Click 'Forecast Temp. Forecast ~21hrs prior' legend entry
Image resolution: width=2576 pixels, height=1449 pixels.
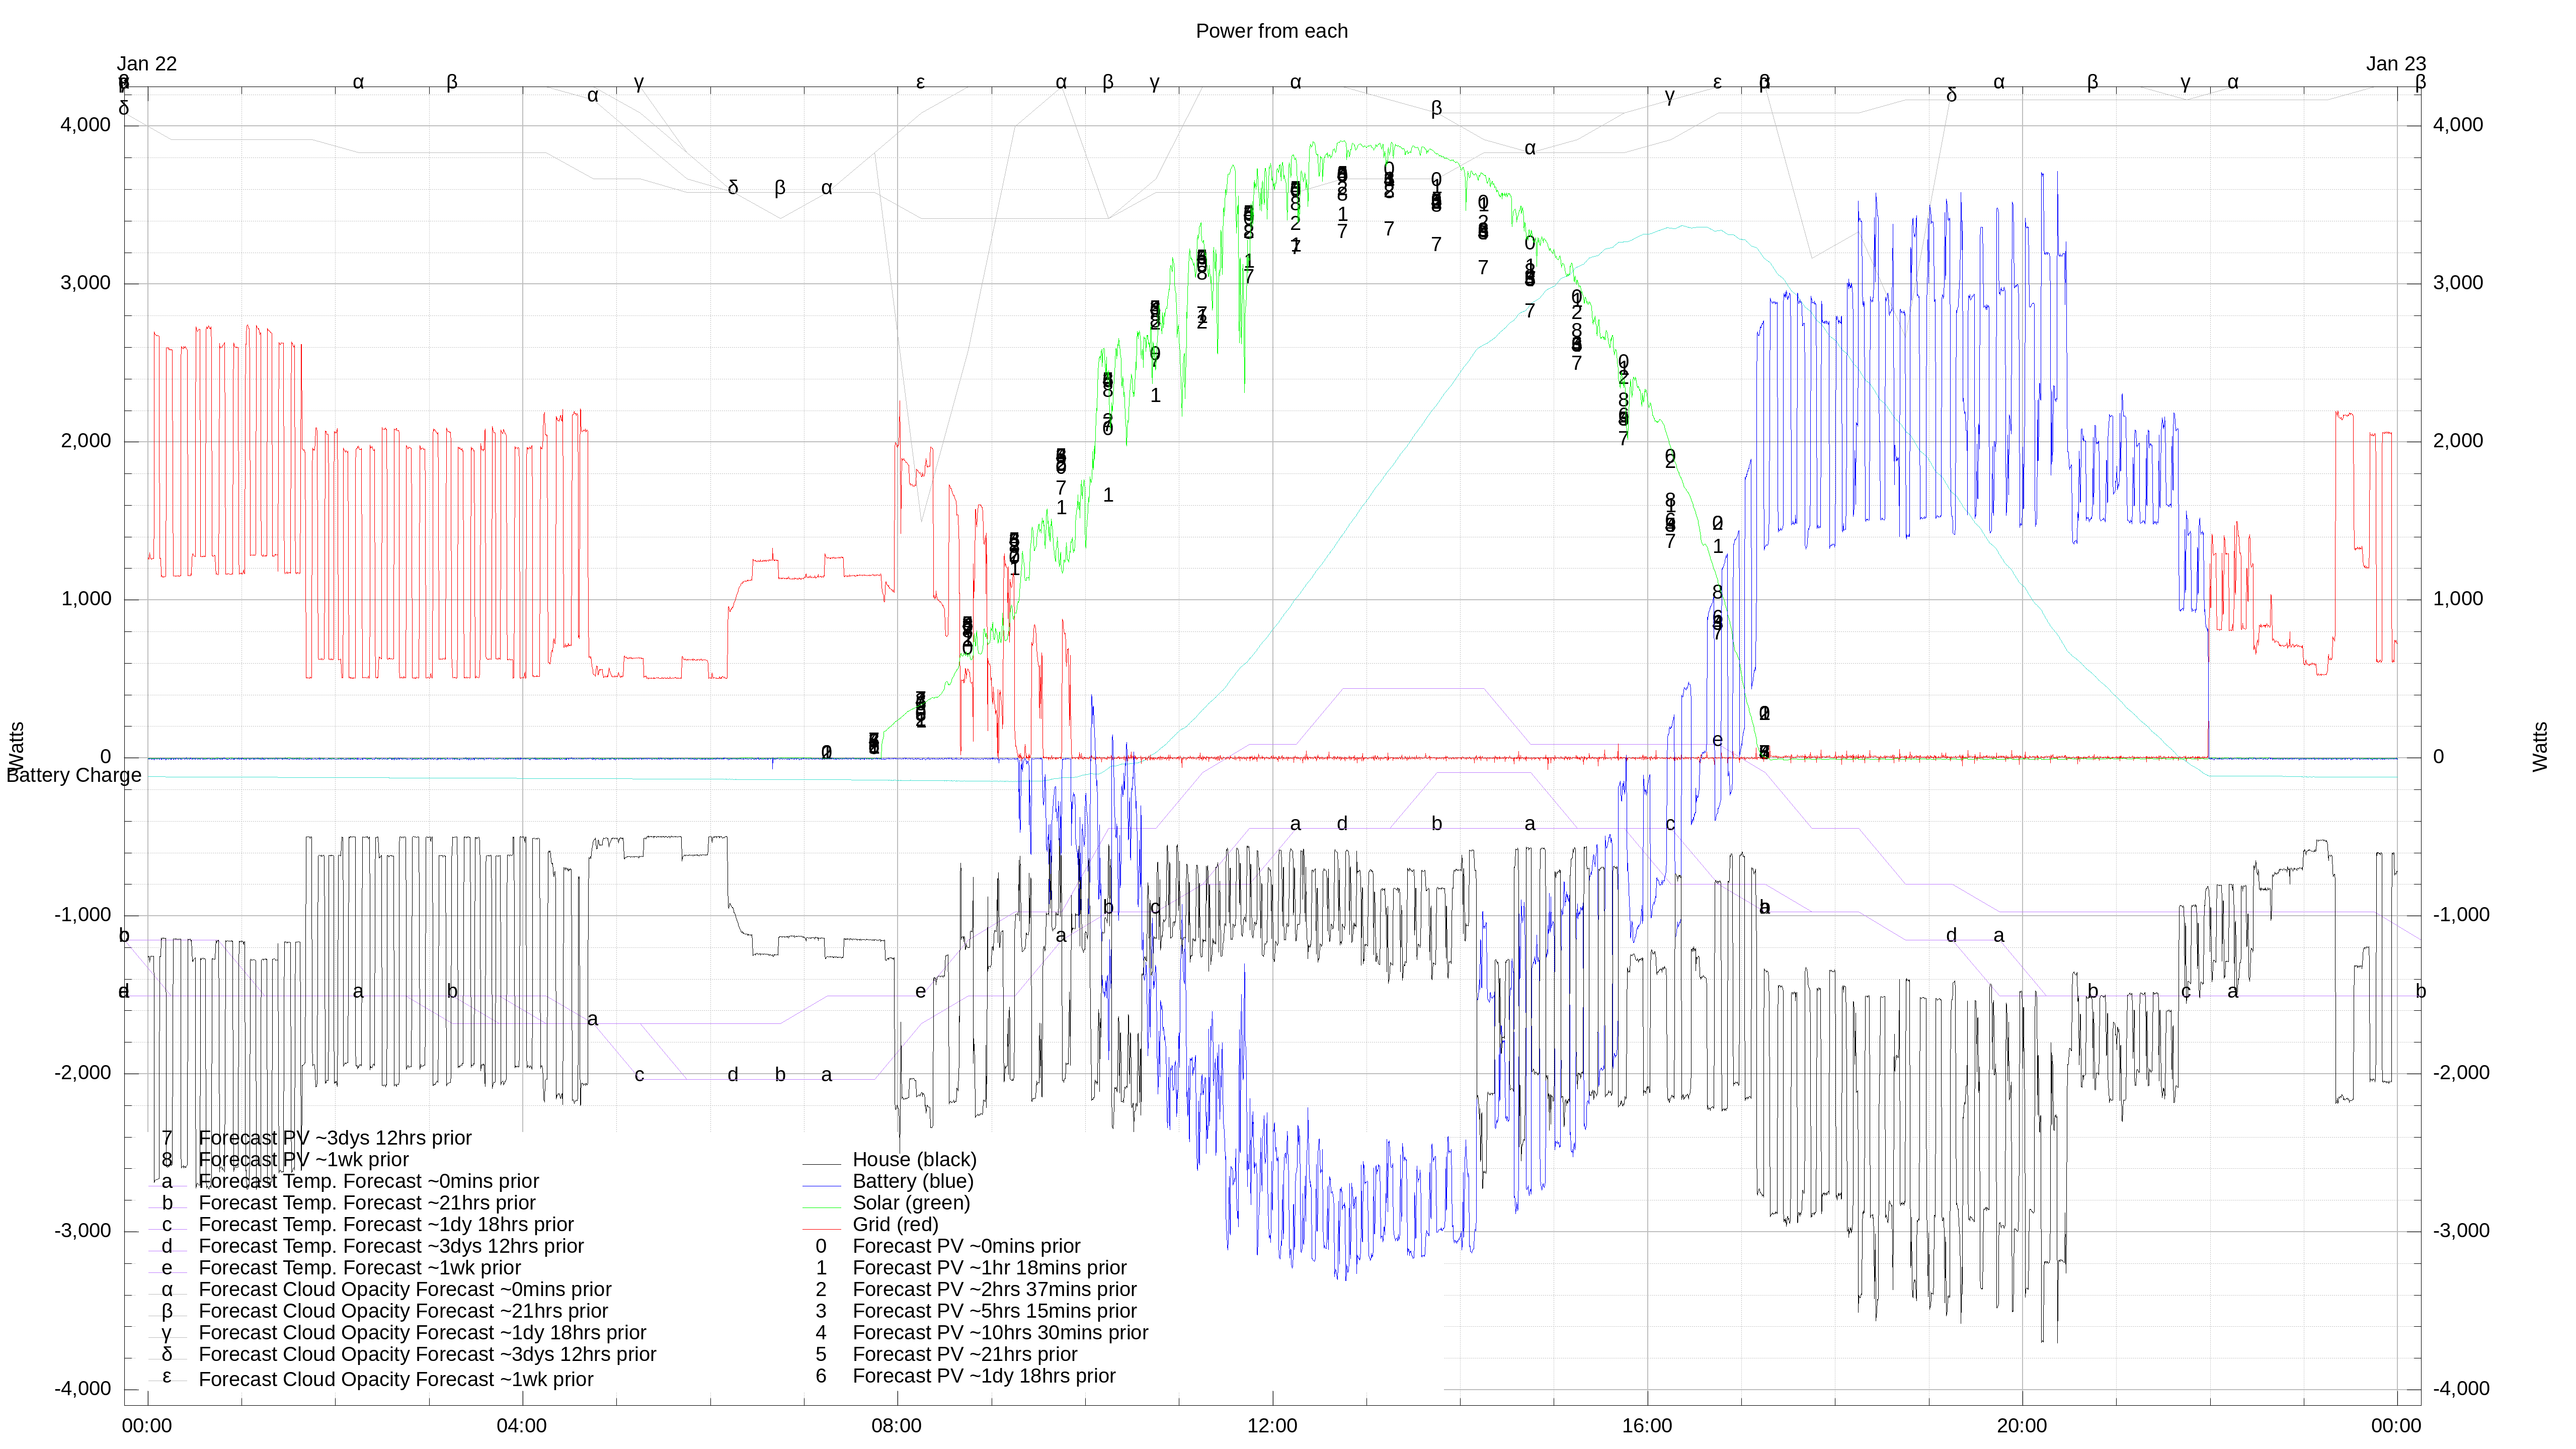pos(366,1203)
